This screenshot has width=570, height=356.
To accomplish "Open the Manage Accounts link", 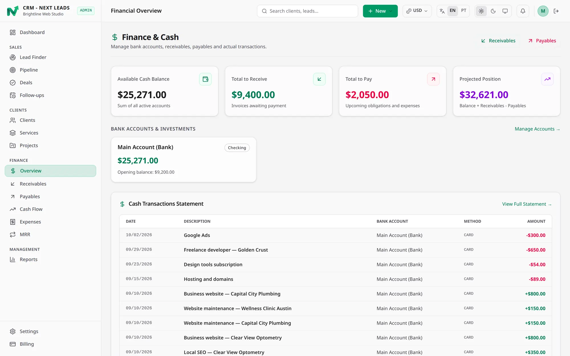I will pos(537,129).
